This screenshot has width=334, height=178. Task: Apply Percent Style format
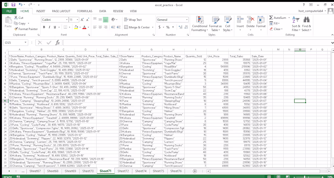point(168,27)
